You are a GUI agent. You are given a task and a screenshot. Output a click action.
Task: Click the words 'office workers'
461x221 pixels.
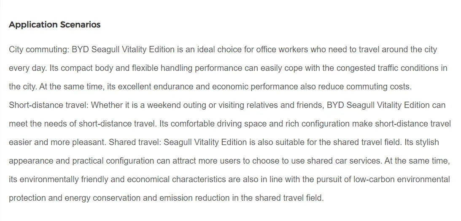(x=283, y=49)
